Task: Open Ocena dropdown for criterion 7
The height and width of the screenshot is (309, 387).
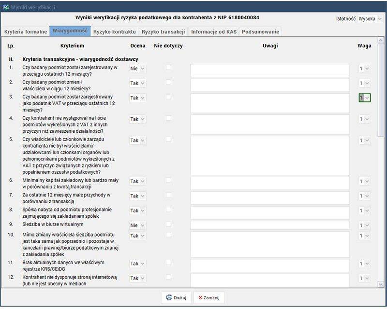Action: (137, 196)
